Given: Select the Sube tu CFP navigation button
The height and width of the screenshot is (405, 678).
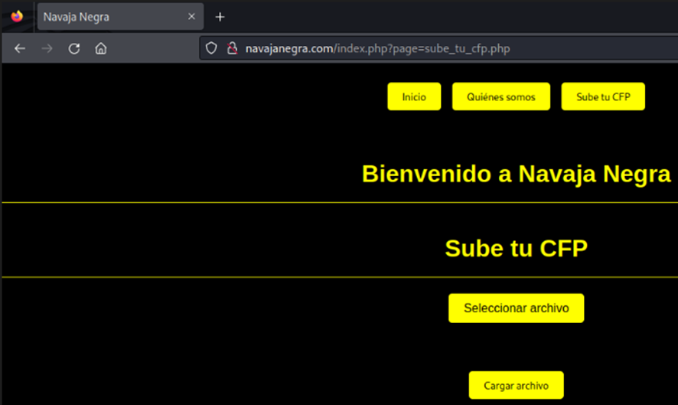Looking at the screenshot, I should pyautogui.click(x=603, y=97).
